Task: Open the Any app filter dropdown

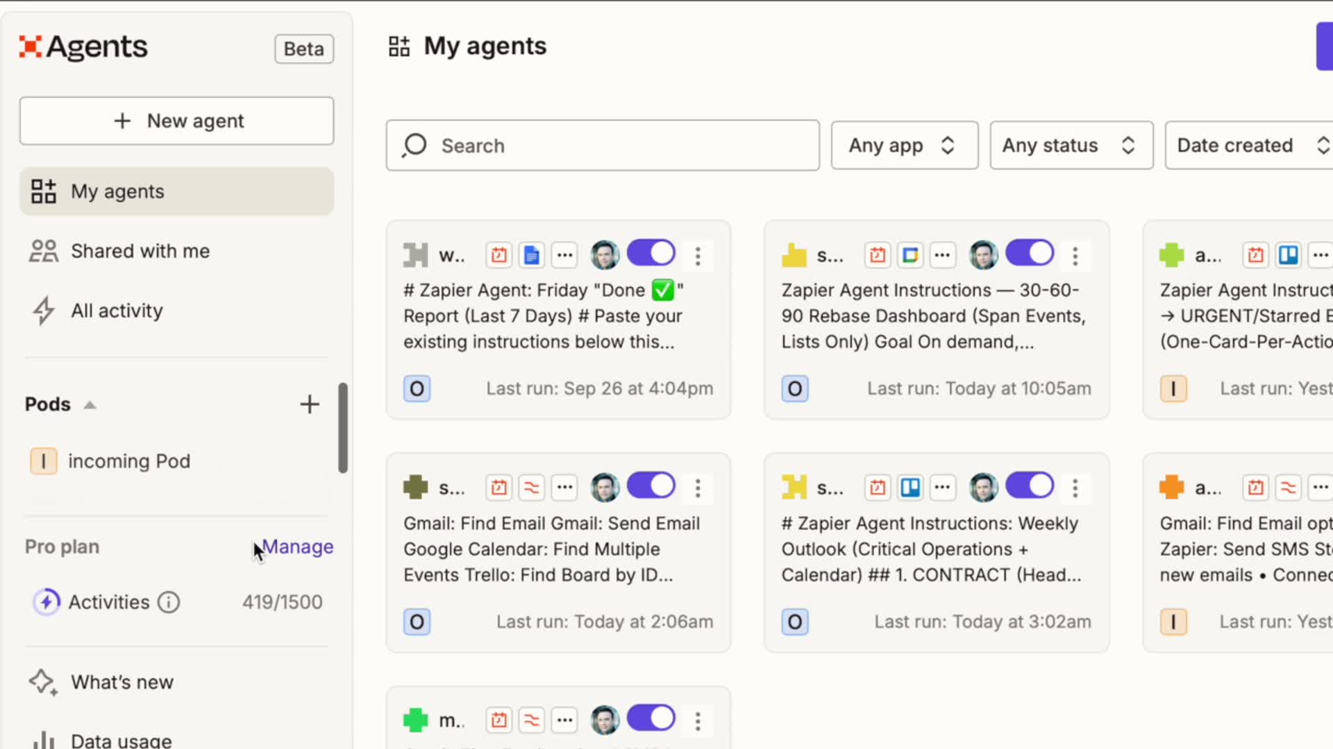Action: tap(904, 146)
